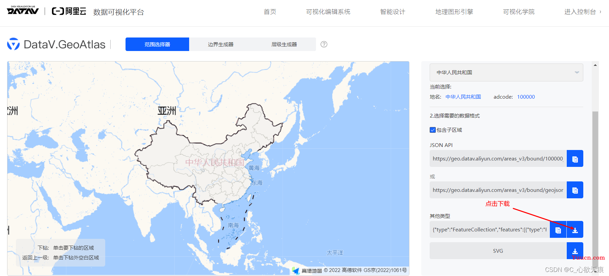The width and height of the screenshot is (609, 276).
Task: Download the SVG file
Action: click(x=575, y=251)
